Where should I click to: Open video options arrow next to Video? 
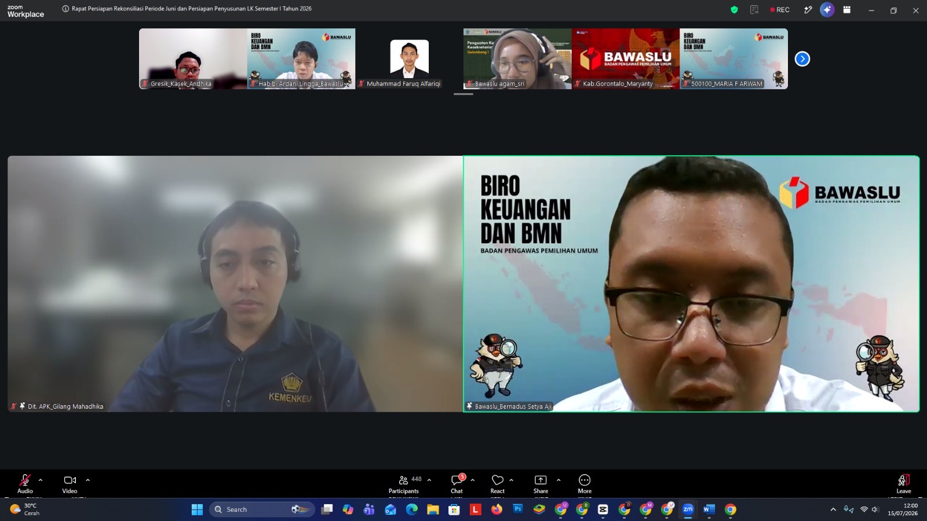[87, 480]
